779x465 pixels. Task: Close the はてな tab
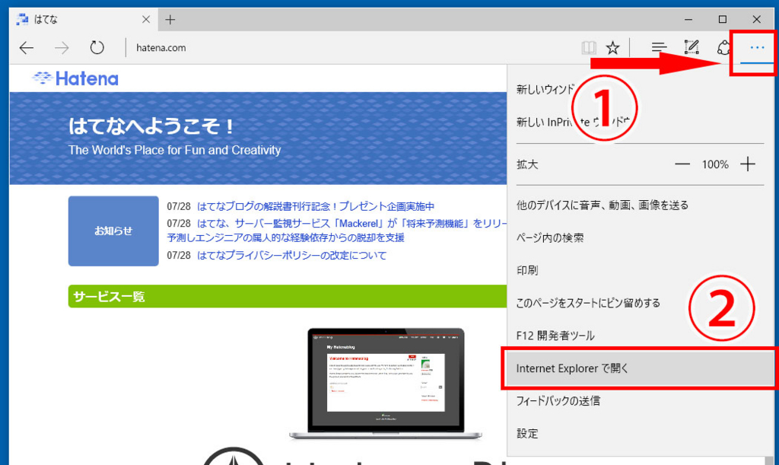click(x=145, y=19)
